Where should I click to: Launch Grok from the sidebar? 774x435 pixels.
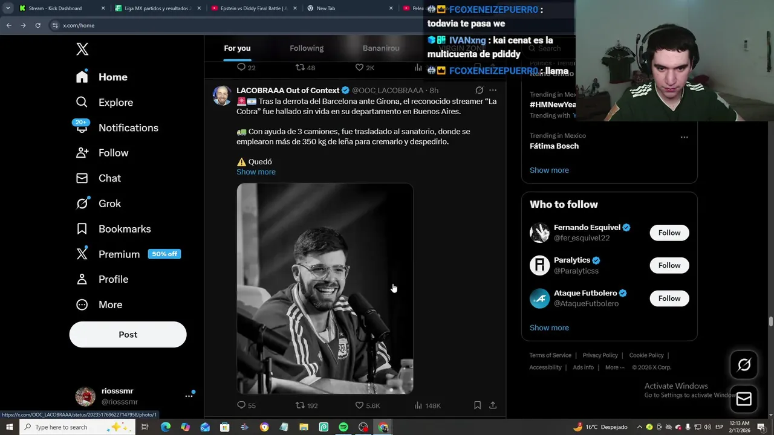click(x=98, y=204)
